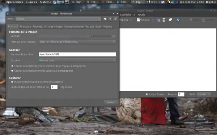This screenshot has width=217, height=135.
Task: Click the Ventana capture icon in Shutter toolbar
Action: pyautogui.click(x=138, y=20)
